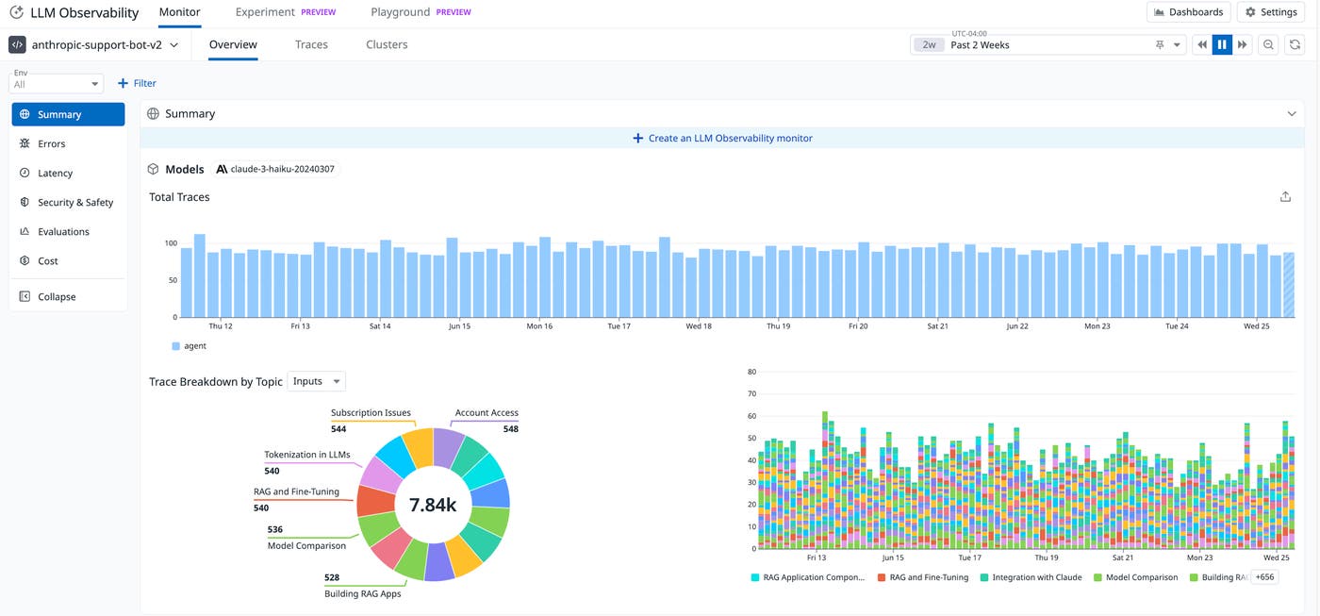Image resolution: width=1320 pixels, height=616 pixels.
Task: Click the purple Account Access donut segment
Action: tap(448, 448)
